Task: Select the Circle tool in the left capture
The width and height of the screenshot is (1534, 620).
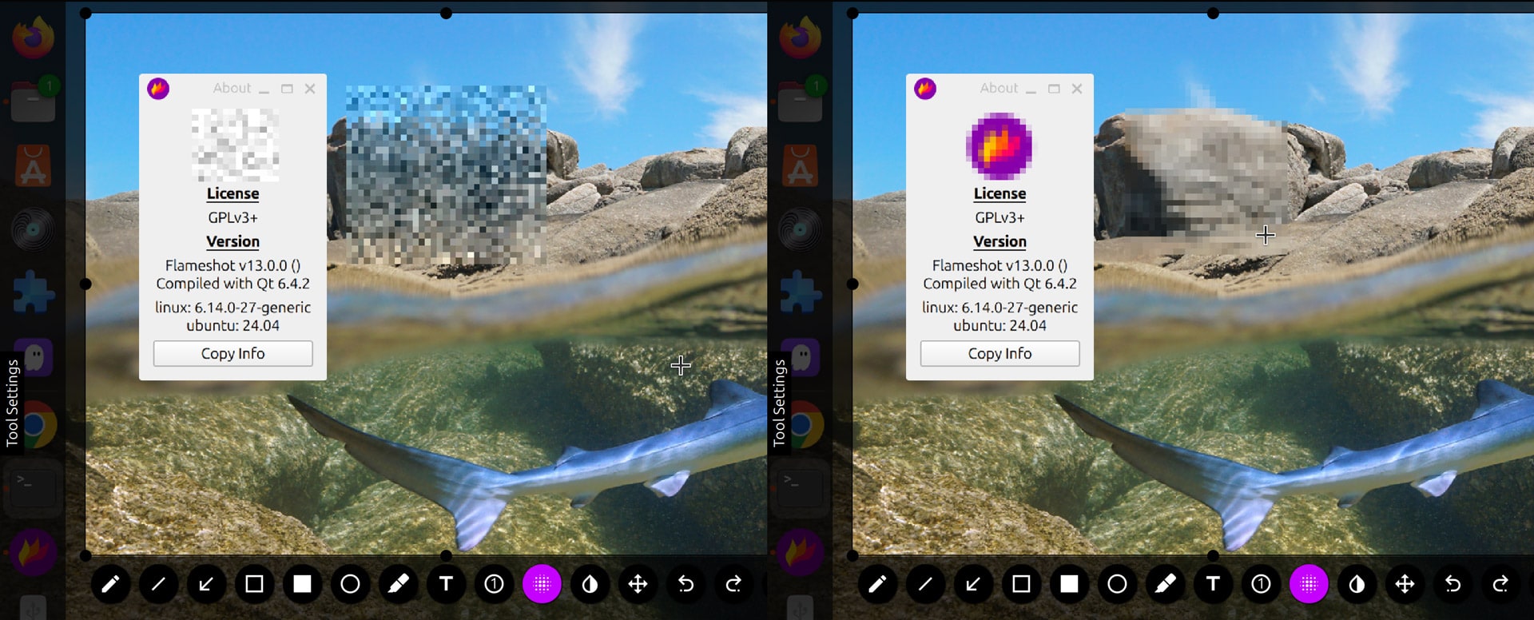Action: 350,584
